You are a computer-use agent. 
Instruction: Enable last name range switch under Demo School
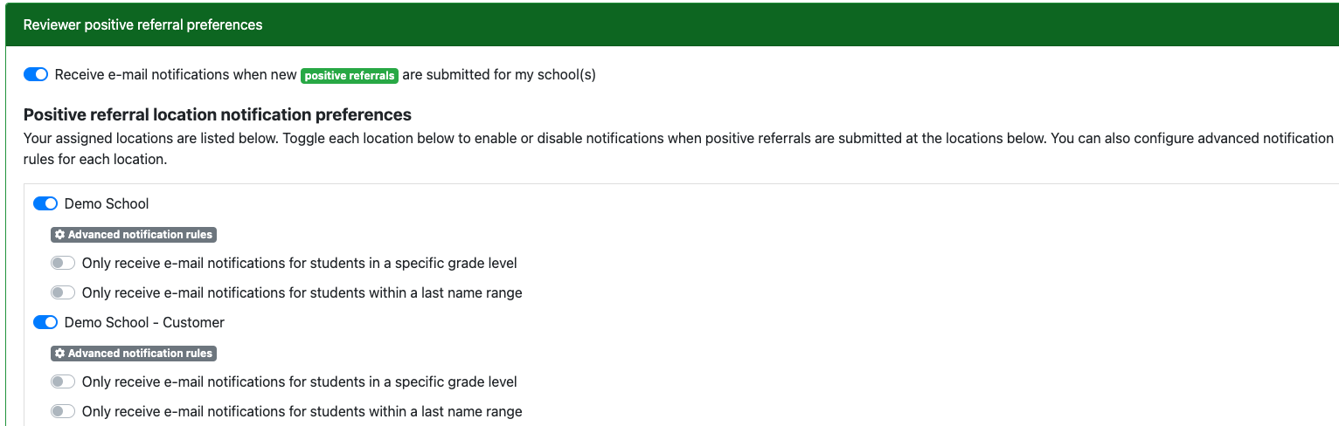(x=63, y=292)
